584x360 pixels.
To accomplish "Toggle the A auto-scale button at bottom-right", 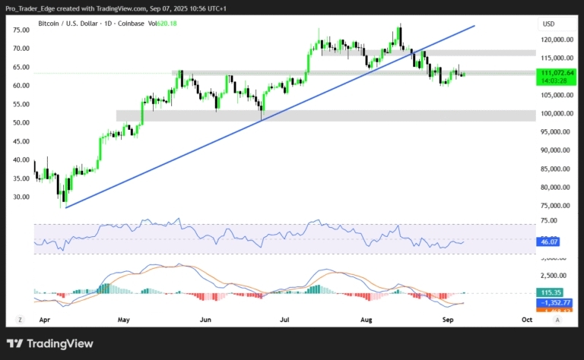I will coord(557,321).
